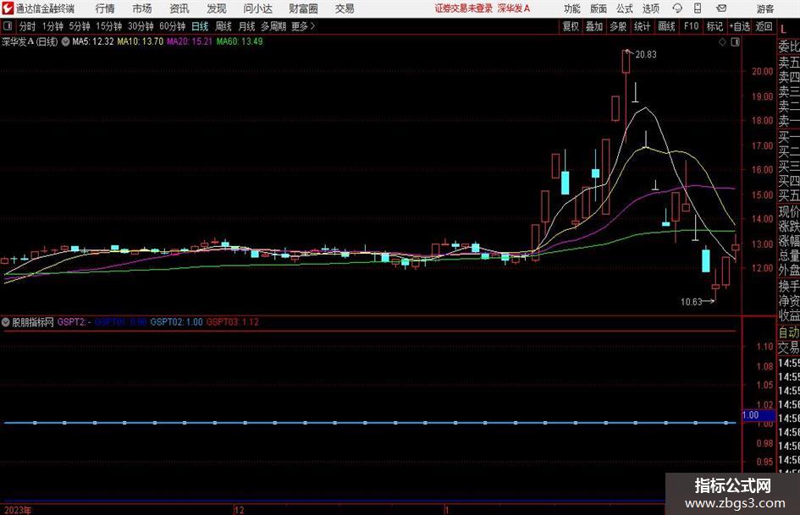Open the 版面 menu
Image resolution: width=800 pixels, height=515 pixels.
pos(598,8)
